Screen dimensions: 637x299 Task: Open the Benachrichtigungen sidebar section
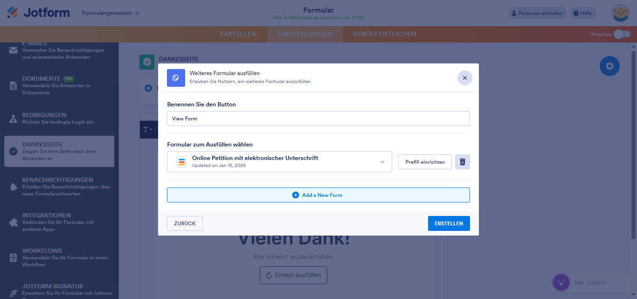[59, 187]
